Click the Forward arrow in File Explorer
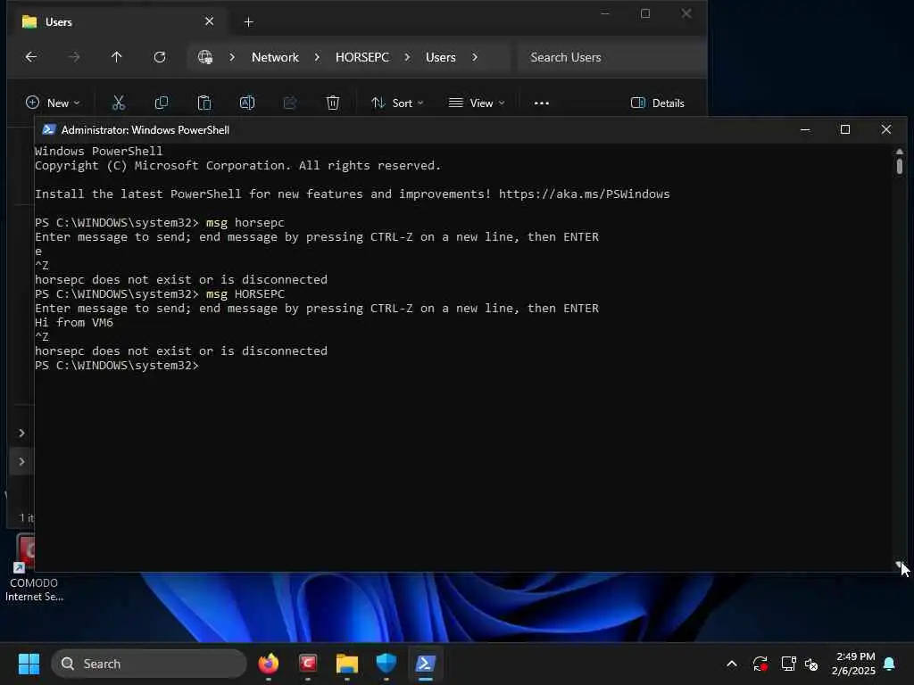 73,57
